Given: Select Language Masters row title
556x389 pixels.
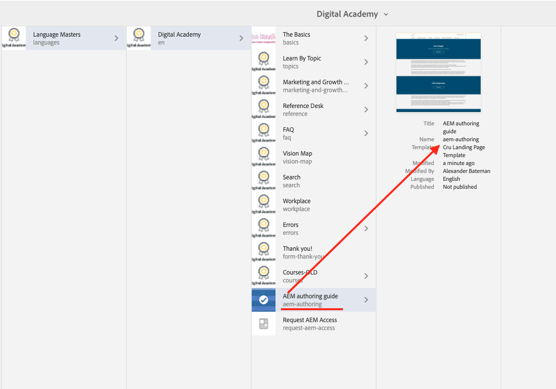Looking at the screenshot, I should [56, 34].
